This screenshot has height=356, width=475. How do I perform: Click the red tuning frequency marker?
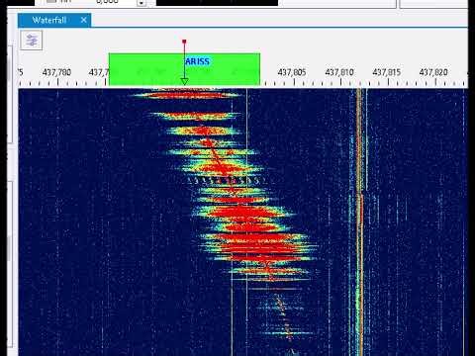tap(184, 42)
